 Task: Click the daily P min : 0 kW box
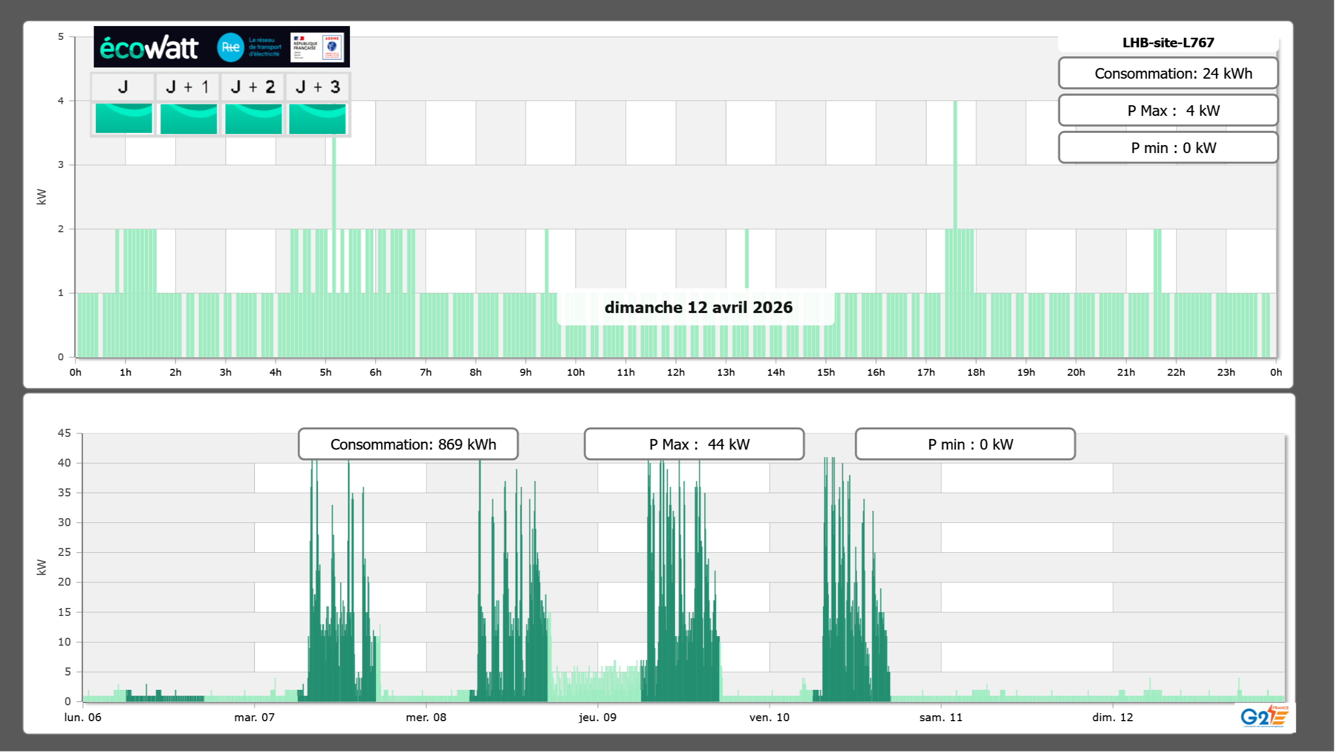click(x=1168, y=148)
